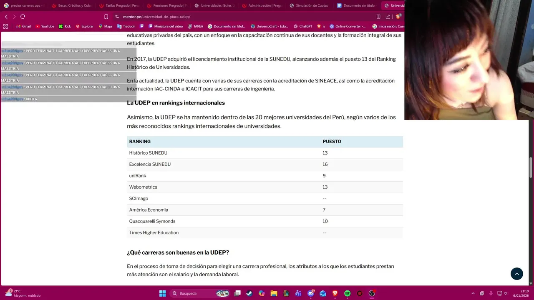
Task: Open the TAREA bookmark
Action: 195,26
